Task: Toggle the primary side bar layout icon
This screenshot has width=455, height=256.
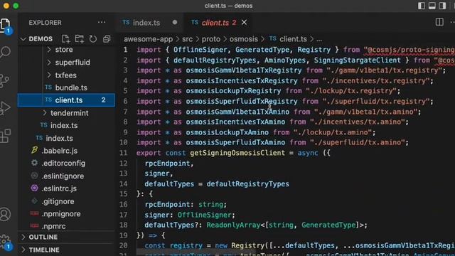Action: (422, 6)
